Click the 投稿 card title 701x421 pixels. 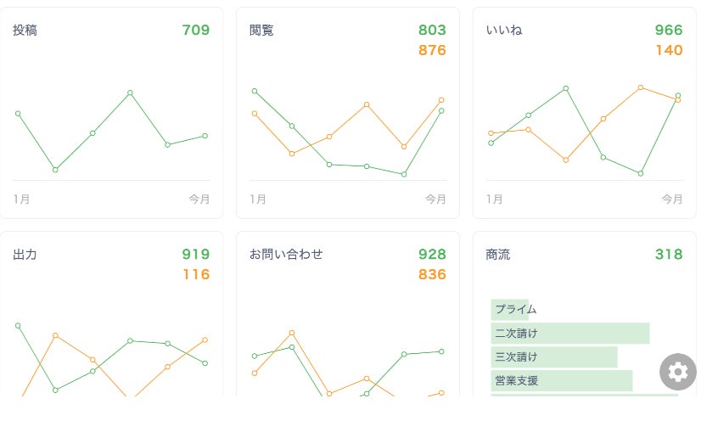(25, 31)
